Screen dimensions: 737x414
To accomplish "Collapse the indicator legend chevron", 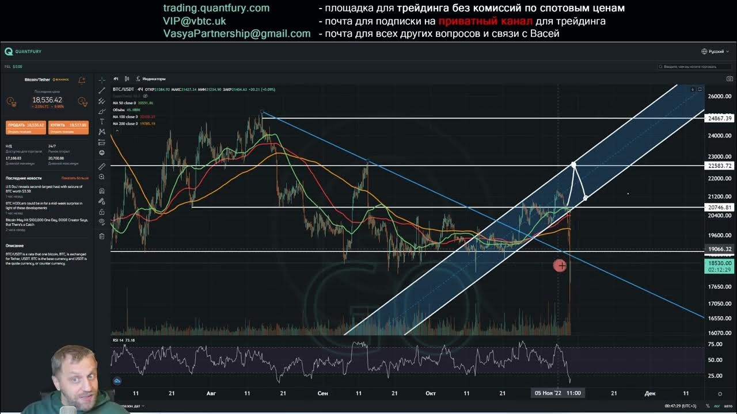I will 117,131.
